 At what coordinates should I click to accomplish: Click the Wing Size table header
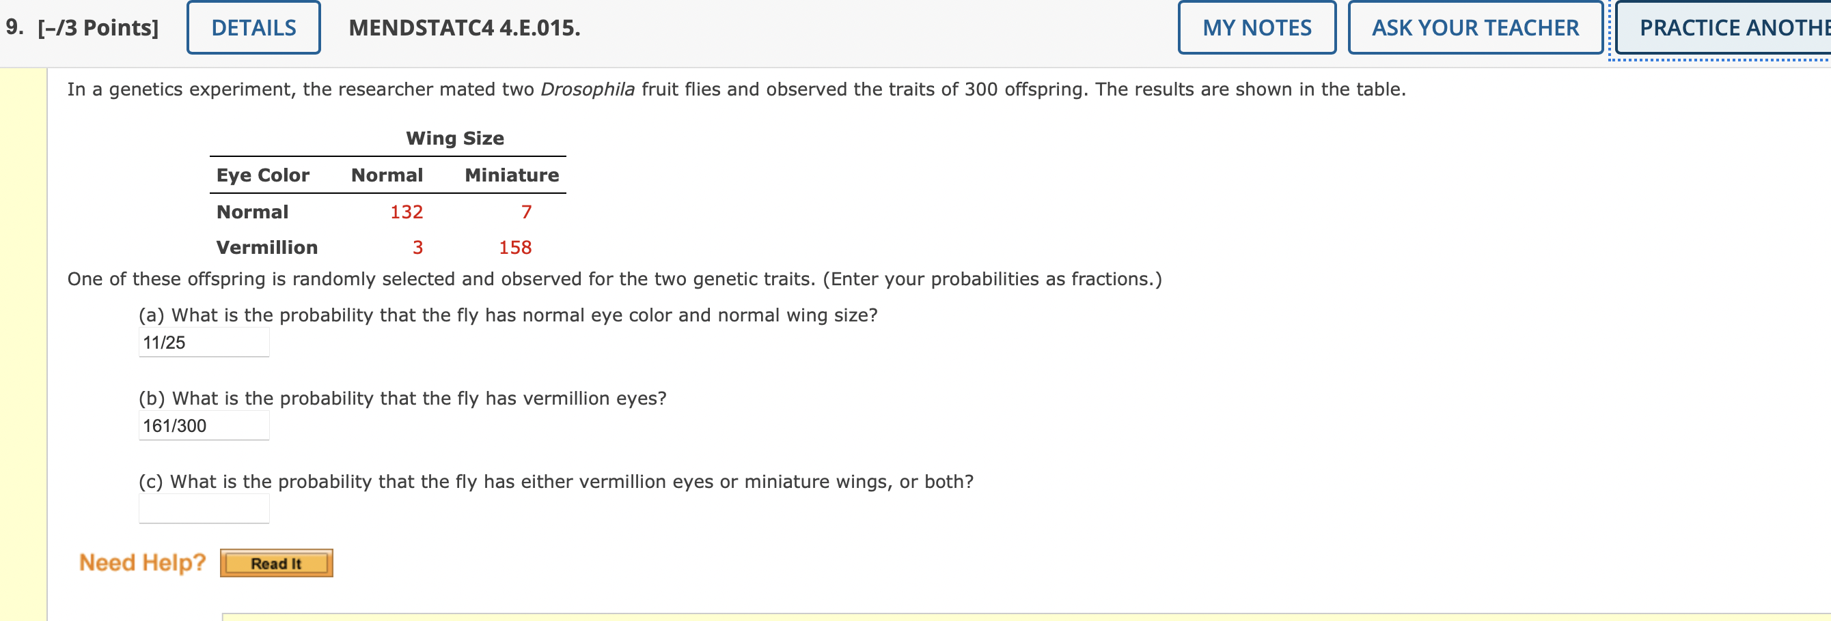(x=455, y=138)
